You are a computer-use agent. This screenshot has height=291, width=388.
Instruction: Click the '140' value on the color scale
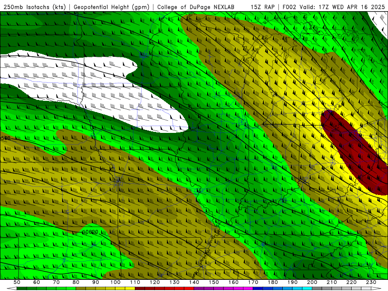(194, 282)
